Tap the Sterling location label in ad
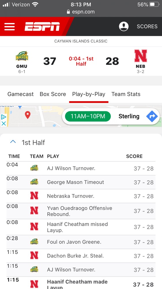 [x=129, y=116]
